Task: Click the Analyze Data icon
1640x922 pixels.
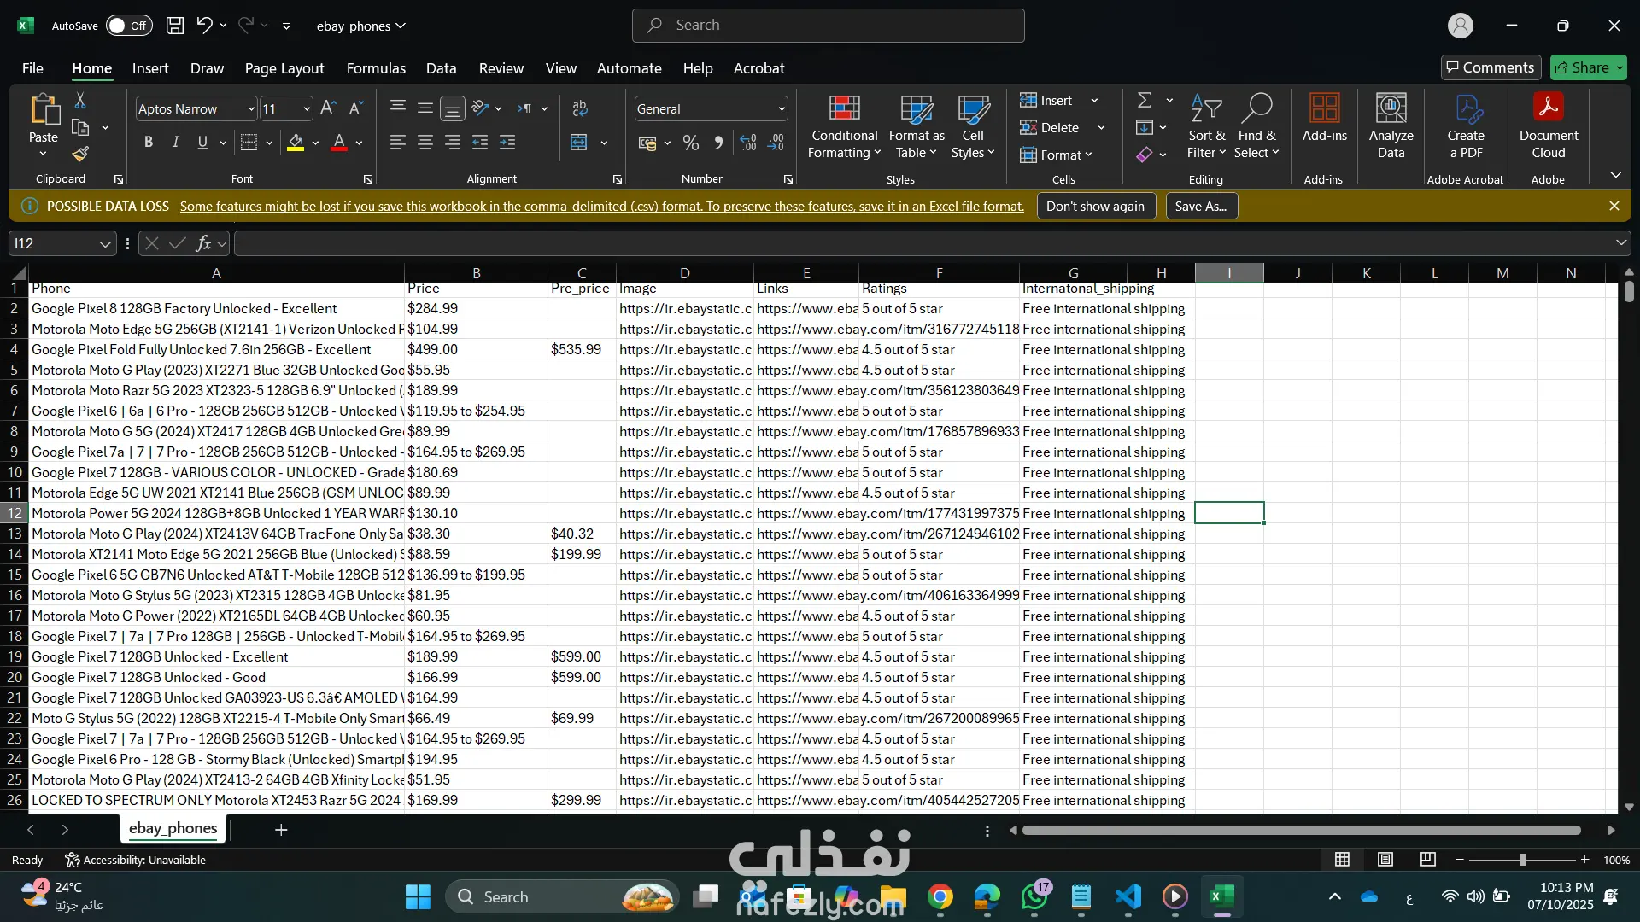Action: point(1391,128)
